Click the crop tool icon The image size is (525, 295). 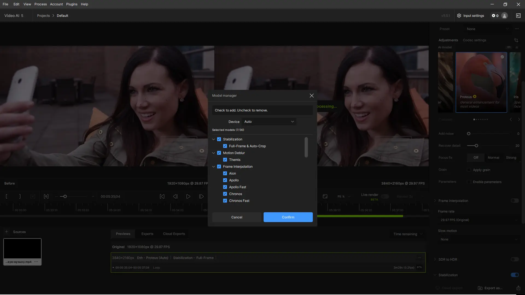(x=516, y=40)
